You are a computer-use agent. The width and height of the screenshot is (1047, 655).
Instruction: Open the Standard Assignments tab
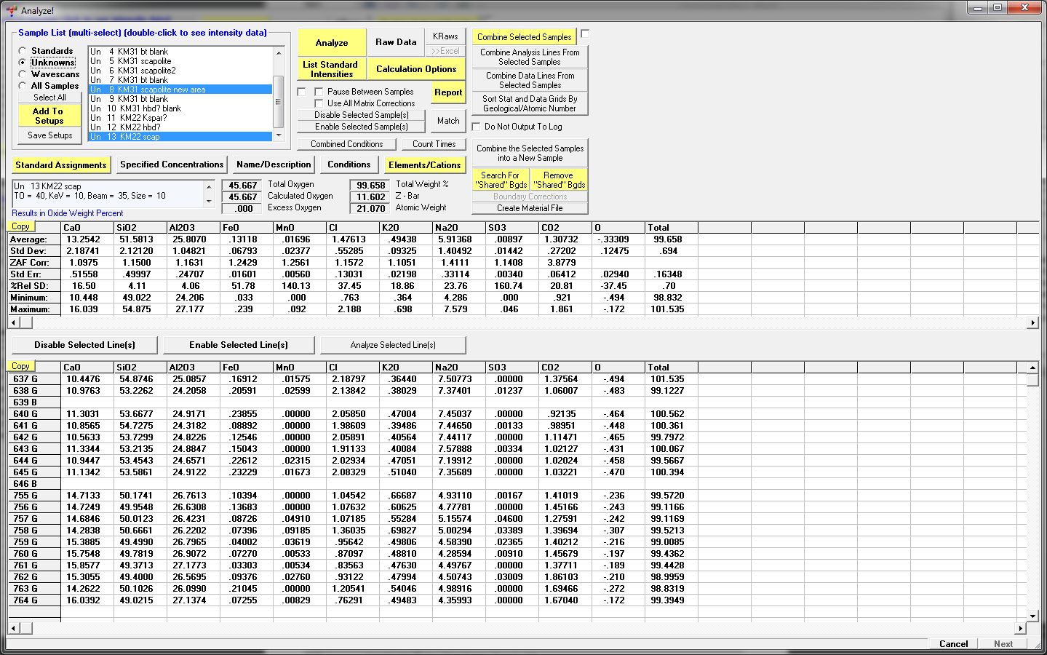coord(61,165)
